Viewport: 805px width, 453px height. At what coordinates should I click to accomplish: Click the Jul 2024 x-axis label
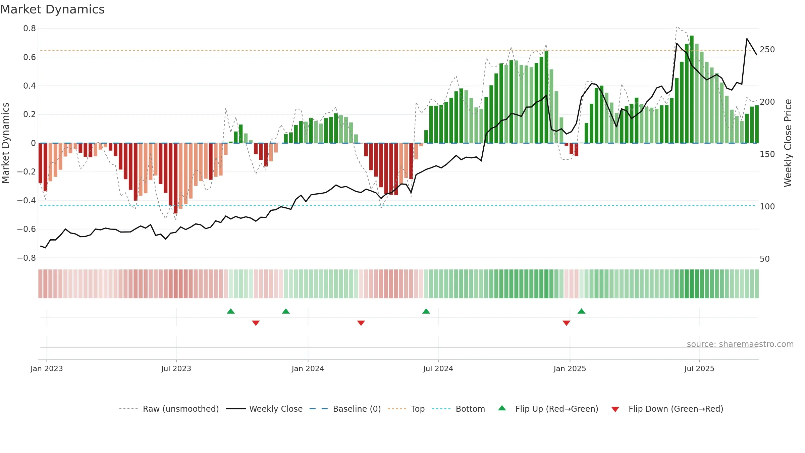click(x=438, y=368)
